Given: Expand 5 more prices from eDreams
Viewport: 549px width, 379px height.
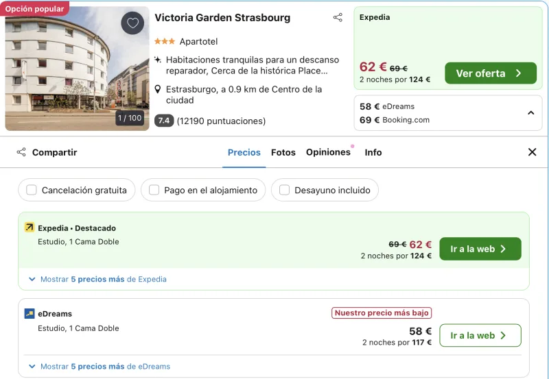Looking at the screenshot, I should click(100, 367).
